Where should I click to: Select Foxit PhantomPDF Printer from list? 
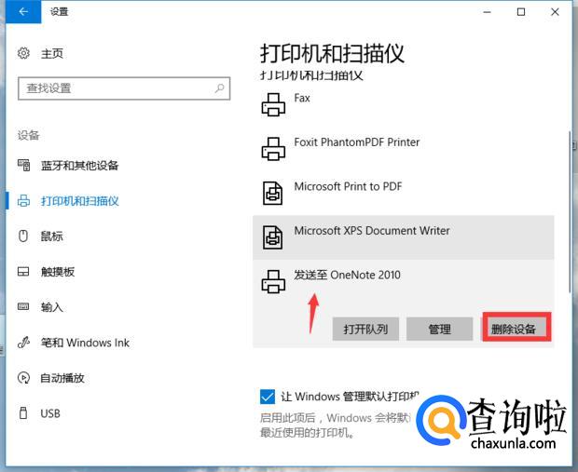tap(356, 142)
